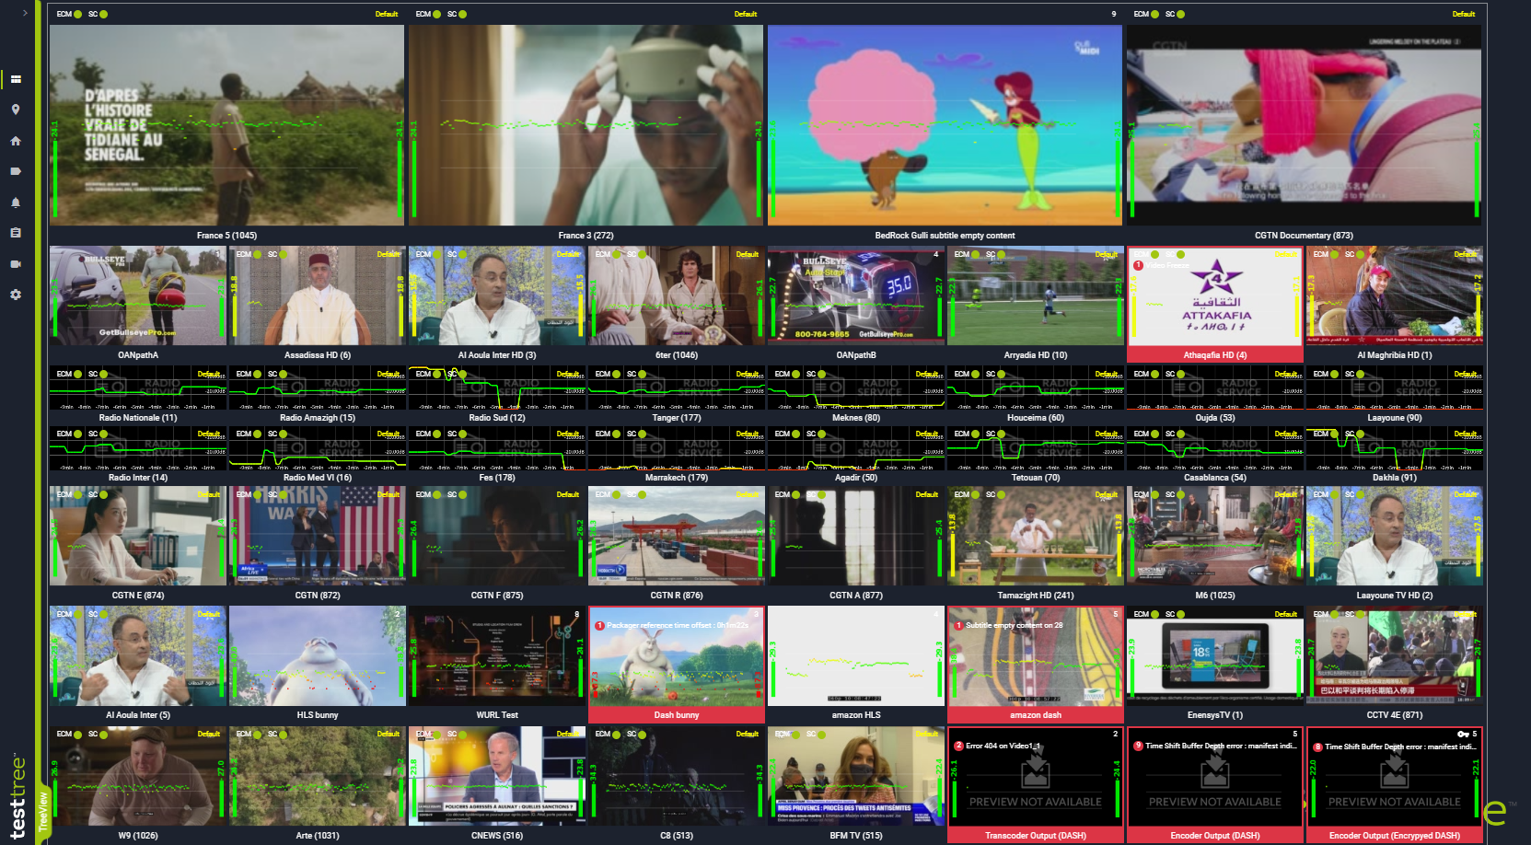The width and height of the screenshot is (1531, 845).
Task: Click 'Tamazight HD (241)' channel label
Action: [x=1036, y=596]
